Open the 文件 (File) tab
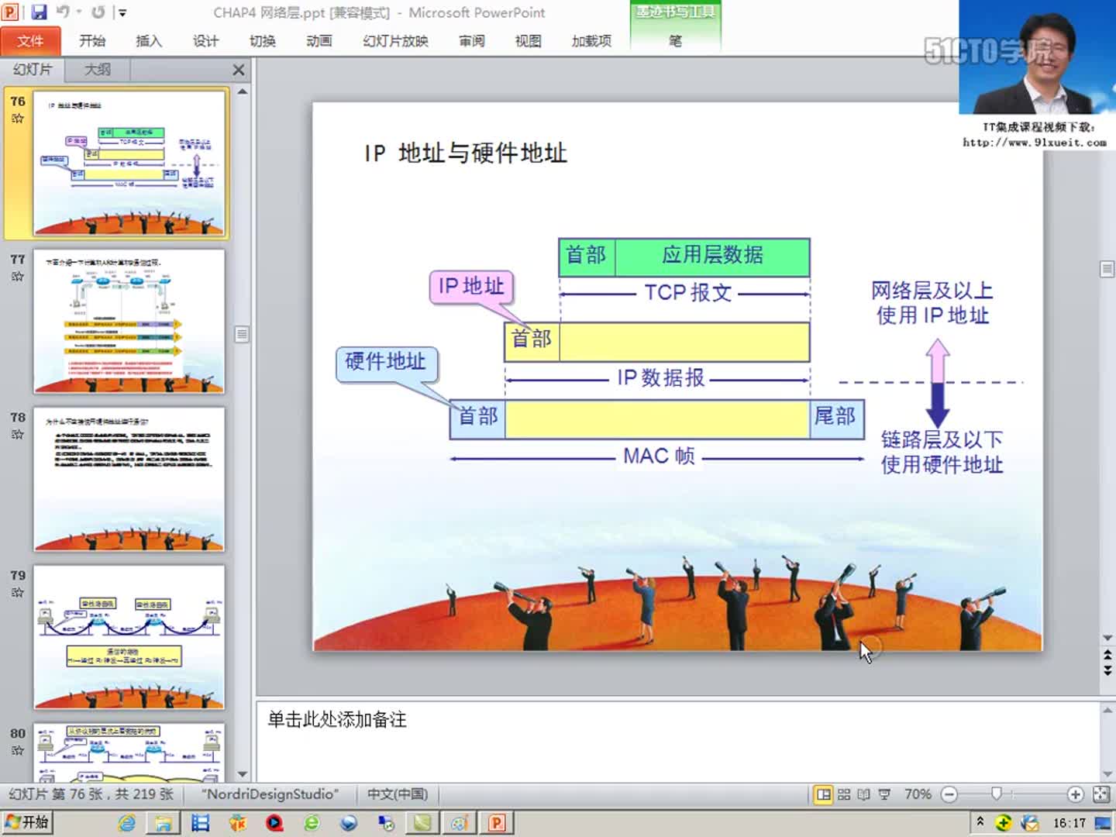 [x=30, y=41]
